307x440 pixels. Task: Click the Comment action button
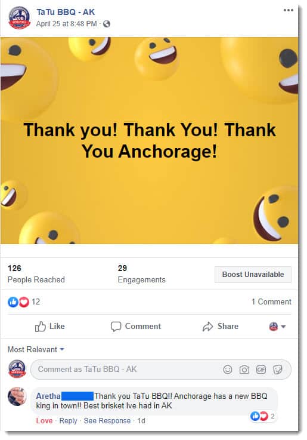coord(136,327)
